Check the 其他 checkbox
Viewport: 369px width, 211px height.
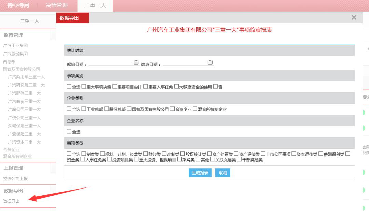pos(198,159)
